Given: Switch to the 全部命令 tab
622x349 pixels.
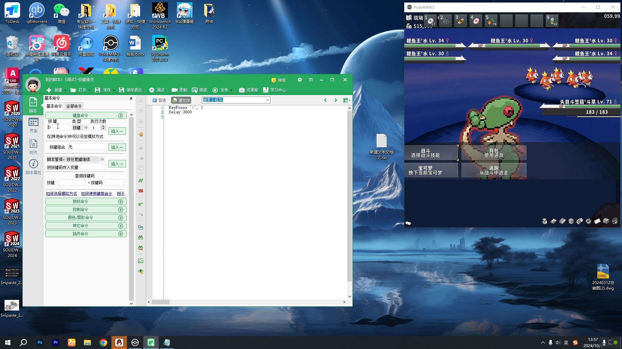Looking at the screenshot, I should coord(74,106).
